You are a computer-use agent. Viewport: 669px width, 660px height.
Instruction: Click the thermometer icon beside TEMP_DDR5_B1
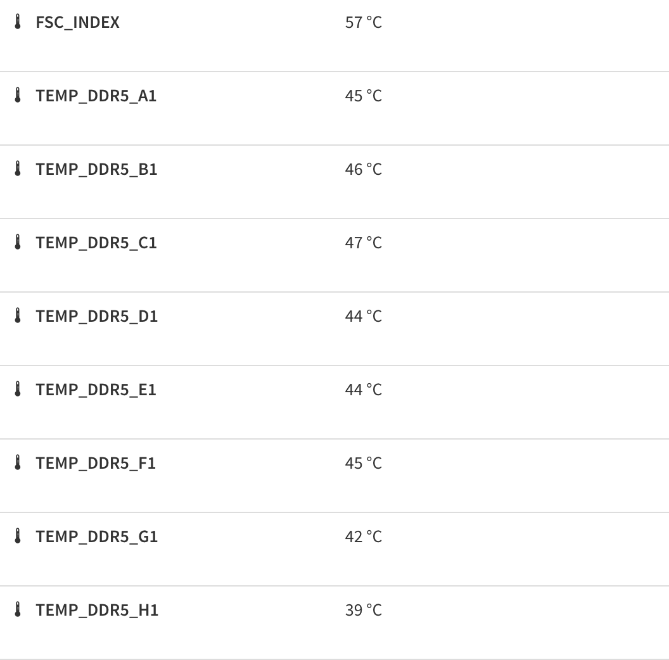(18, 169)
